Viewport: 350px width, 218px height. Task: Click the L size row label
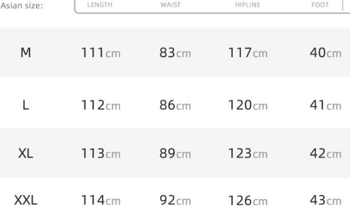(x=26, y=105)
